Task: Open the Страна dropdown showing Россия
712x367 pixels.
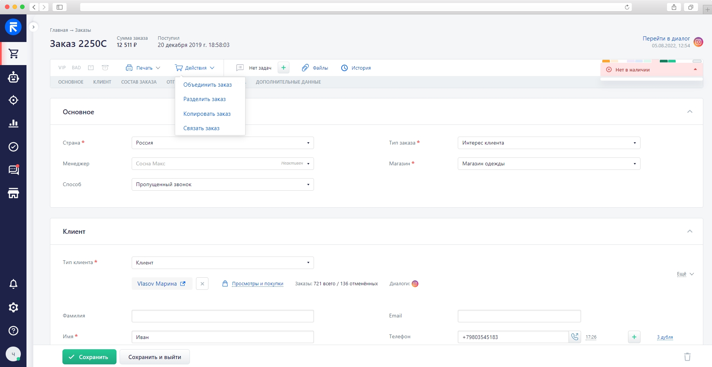Action: pyautogui.click(x=222, y=143)
